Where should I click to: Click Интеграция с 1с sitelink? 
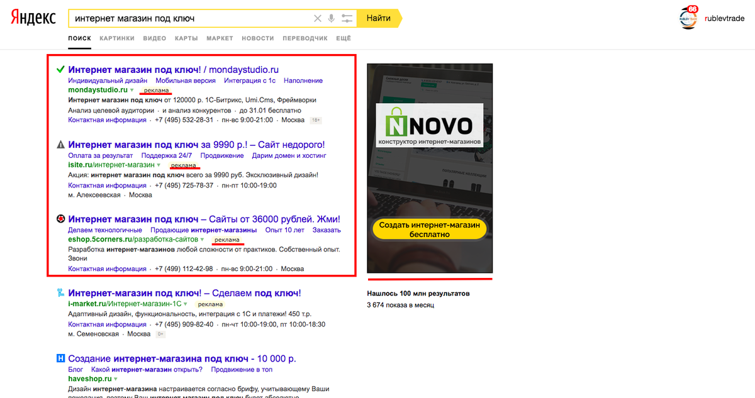(x=250, y=80)
